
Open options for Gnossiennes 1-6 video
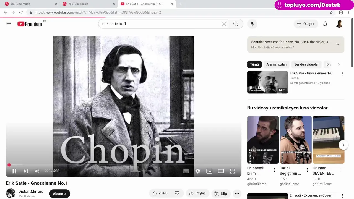[342, 74]
